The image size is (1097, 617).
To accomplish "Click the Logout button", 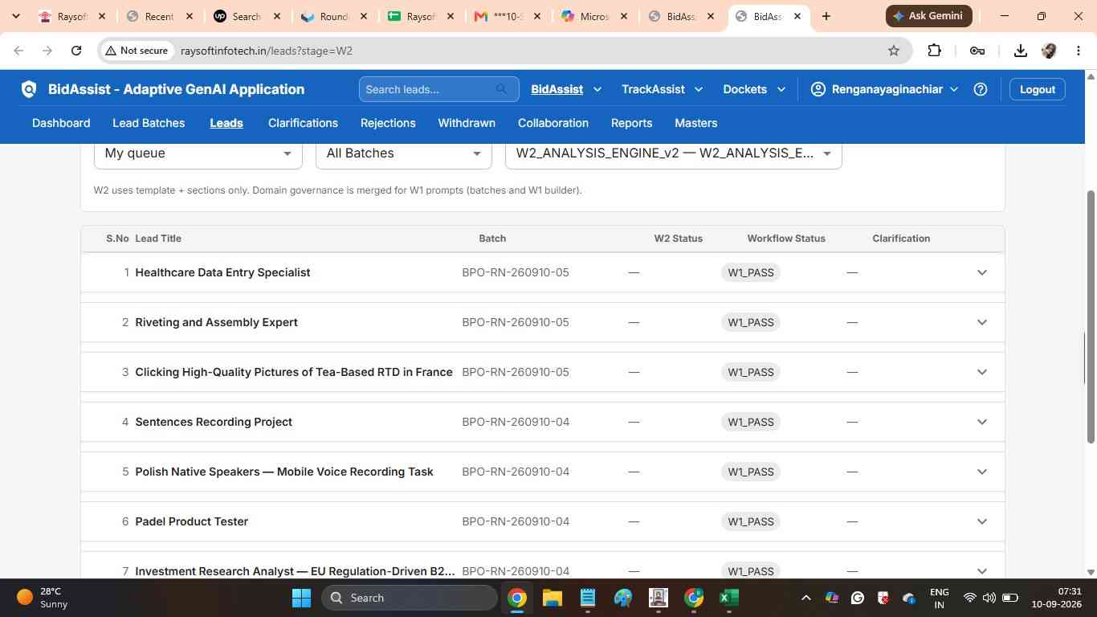I will [1038, 89].
